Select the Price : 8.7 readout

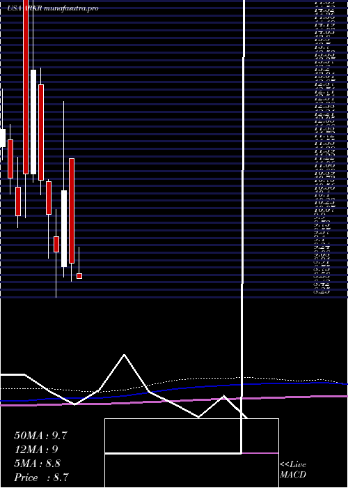pyautogui.click(x=41, y=478)
